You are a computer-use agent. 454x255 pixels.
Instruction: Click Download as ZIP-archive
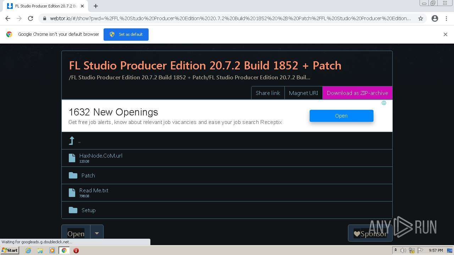(357, 93)
